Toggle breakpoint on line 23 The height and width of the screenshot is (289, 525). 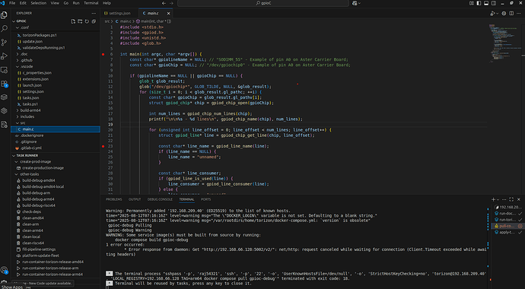click(103, 146)
